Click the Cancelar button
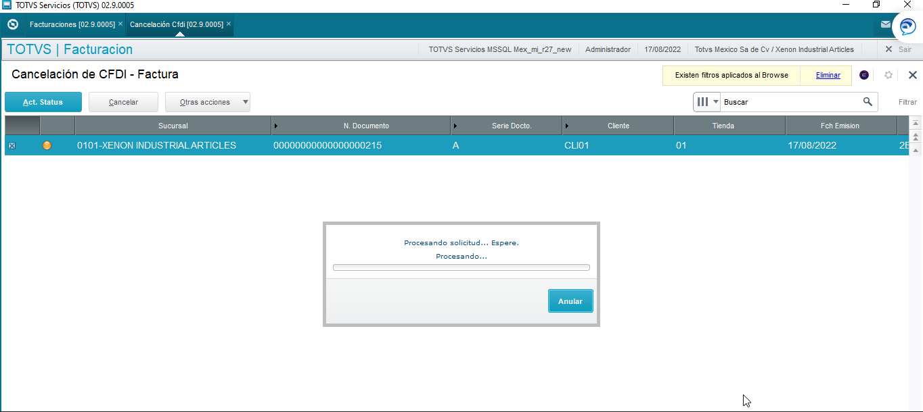The height and width of the screenshot is (412, 923). tap(123, 102)
